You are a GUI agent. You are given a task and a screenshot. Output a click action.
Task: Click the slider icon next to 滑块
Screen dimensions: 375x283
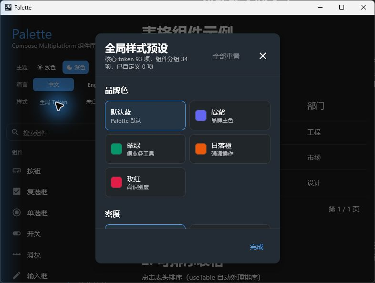[17, 254]
